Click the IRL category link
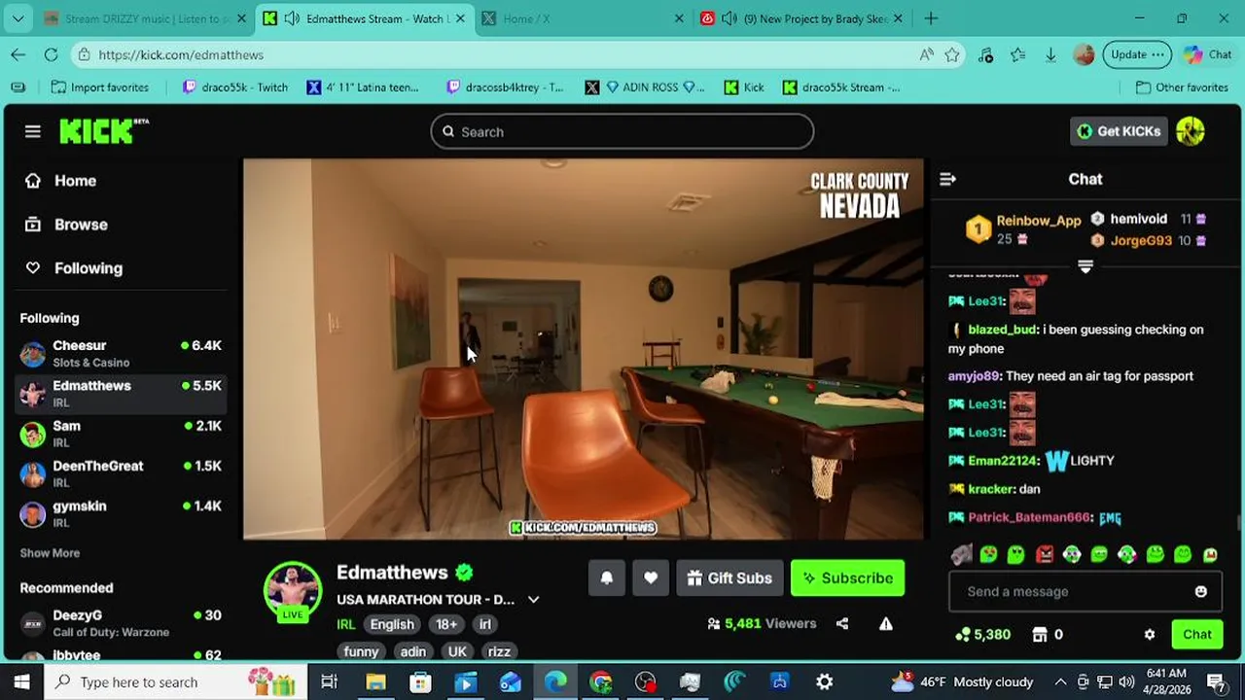Viewport: 1245px width, 700px height. (346, 624)
